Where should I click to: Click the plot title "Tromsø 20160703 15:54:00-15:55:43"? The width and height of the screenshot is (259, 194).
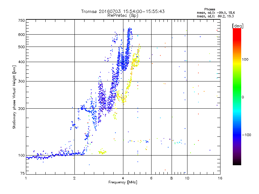tap(123, 11)
